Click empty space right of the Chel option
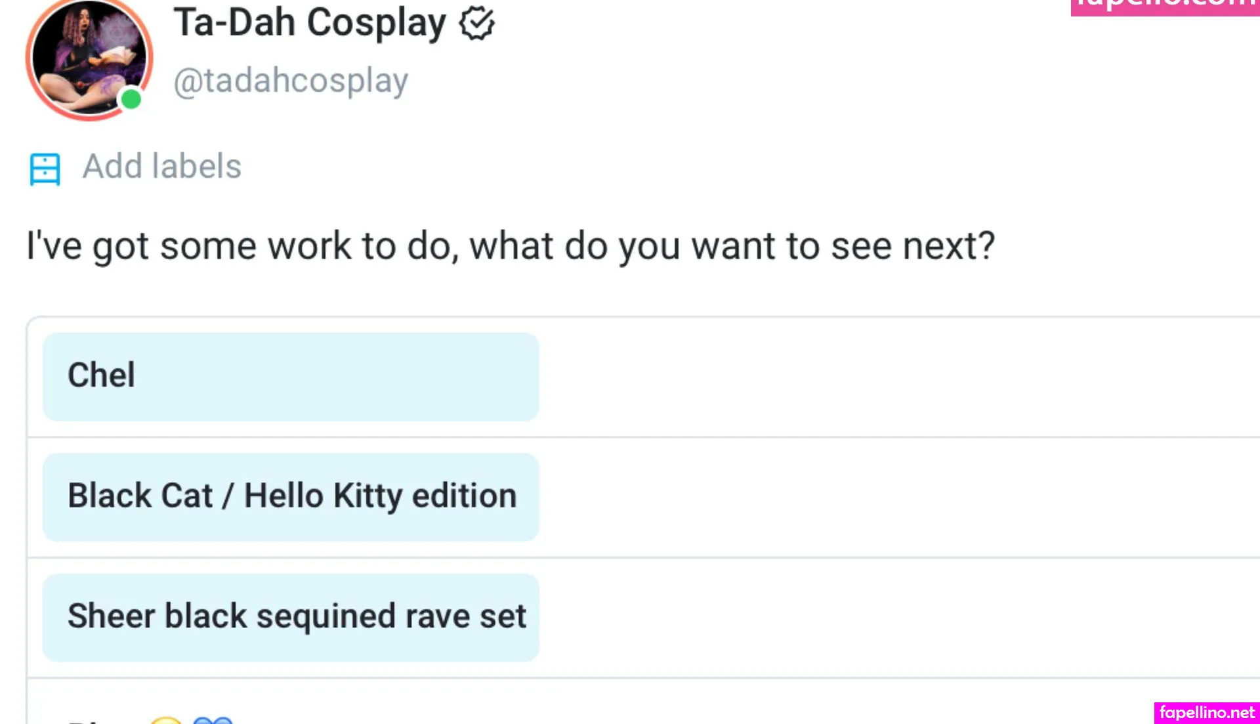The image size is (1260, 724). (886, 376)
